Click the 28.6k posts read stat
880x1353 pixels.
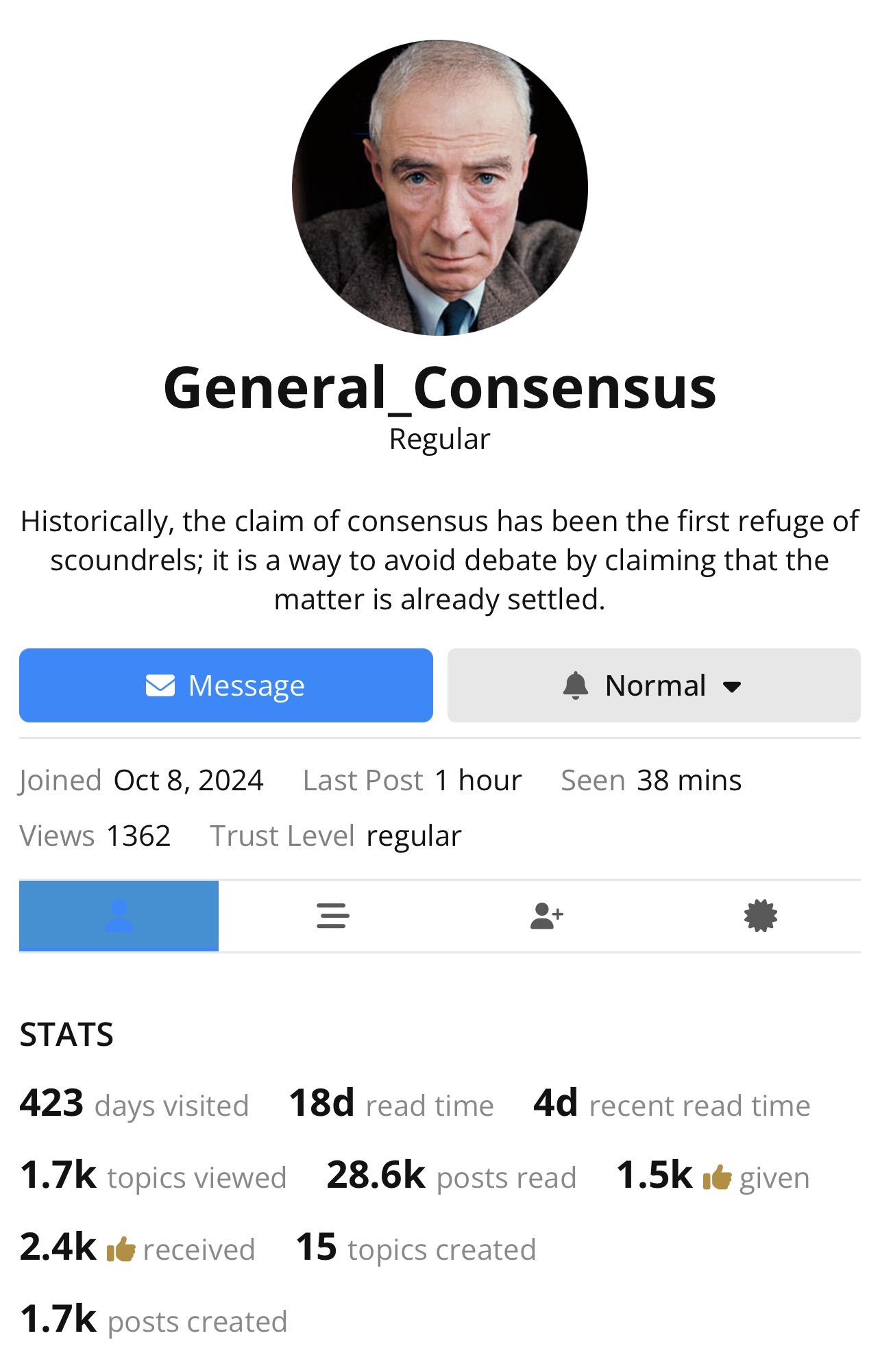[452, 1176]
